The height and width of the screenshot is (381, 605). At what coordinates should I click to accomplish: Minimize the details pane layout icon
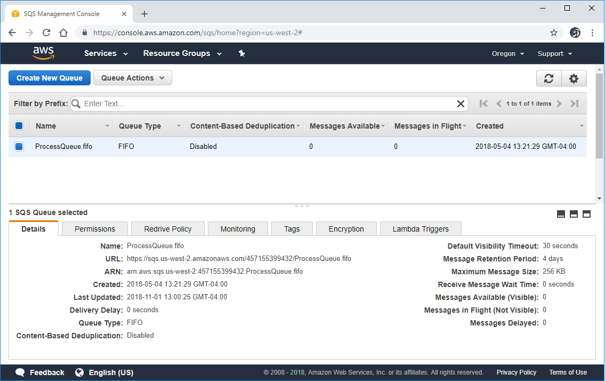[561, 214]
